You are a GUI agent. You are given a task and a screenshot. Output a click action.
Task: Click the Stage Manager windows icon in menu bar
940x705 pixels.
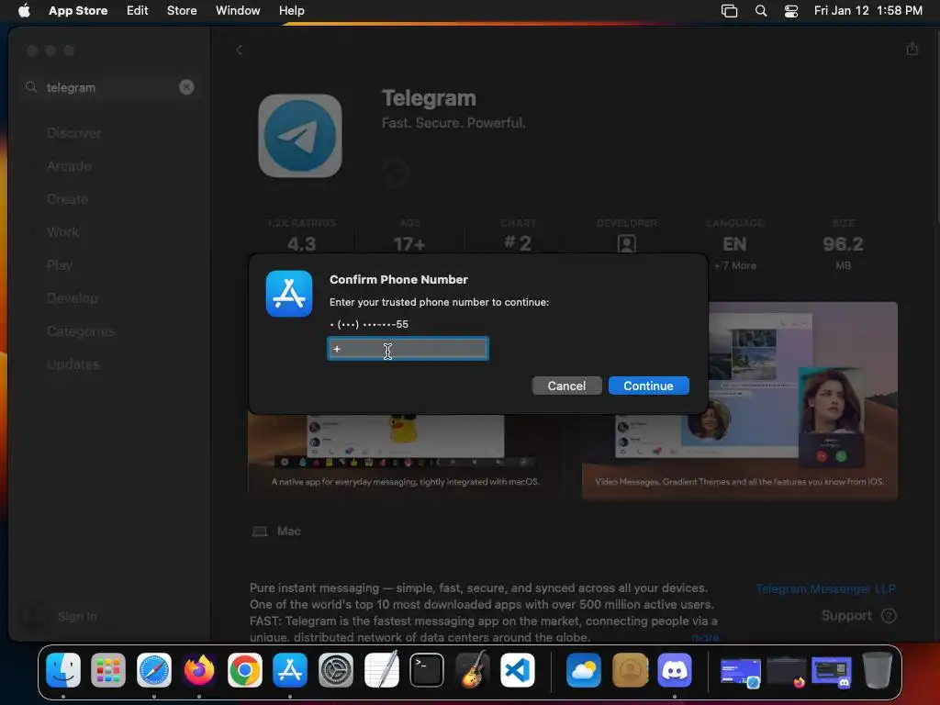pos(729,10)
